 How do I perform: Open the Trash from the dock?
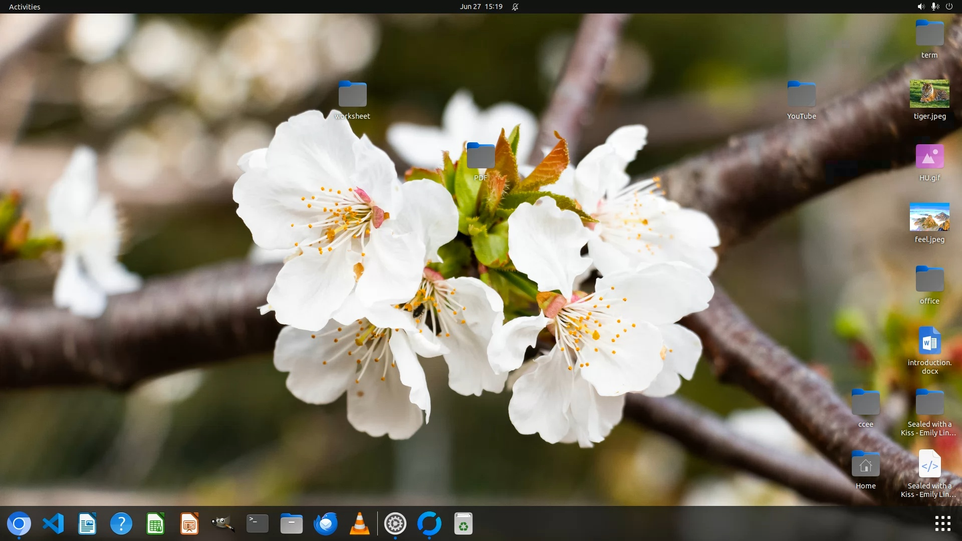[x=463, y=524]
